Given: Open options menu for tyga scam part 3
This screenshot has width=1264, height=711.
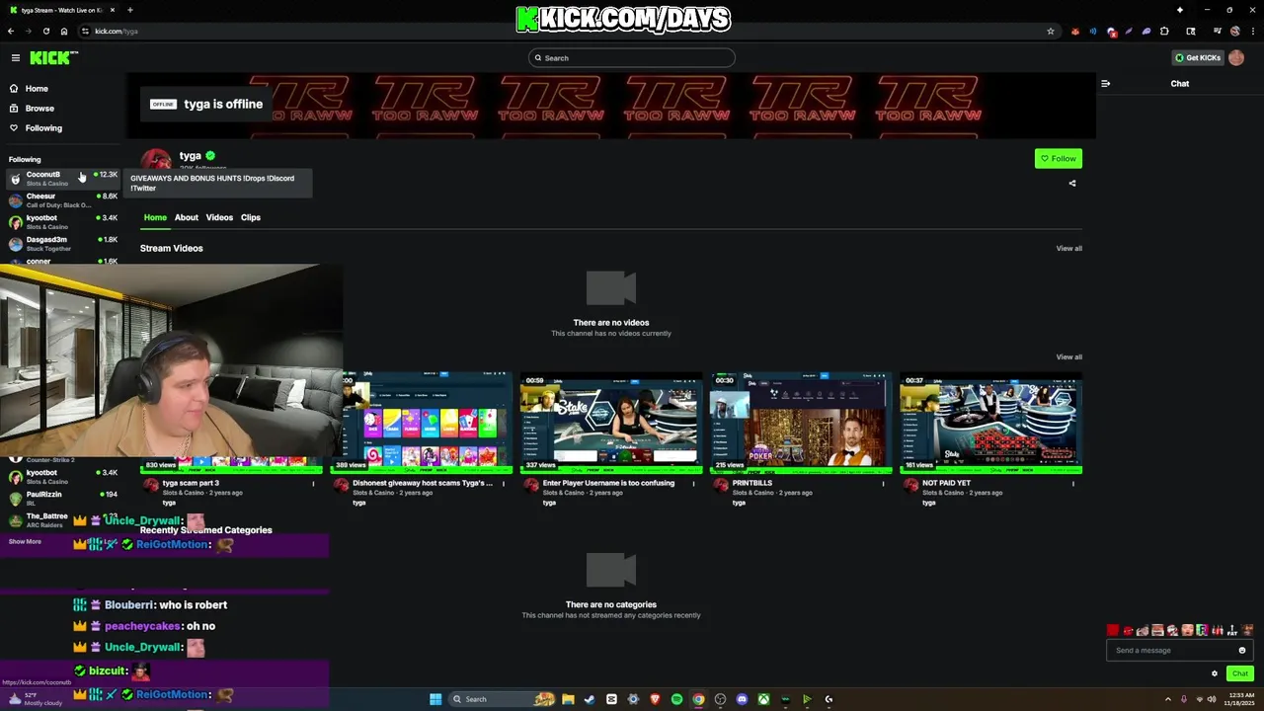Looking at the screenshot, I should 314,484.
